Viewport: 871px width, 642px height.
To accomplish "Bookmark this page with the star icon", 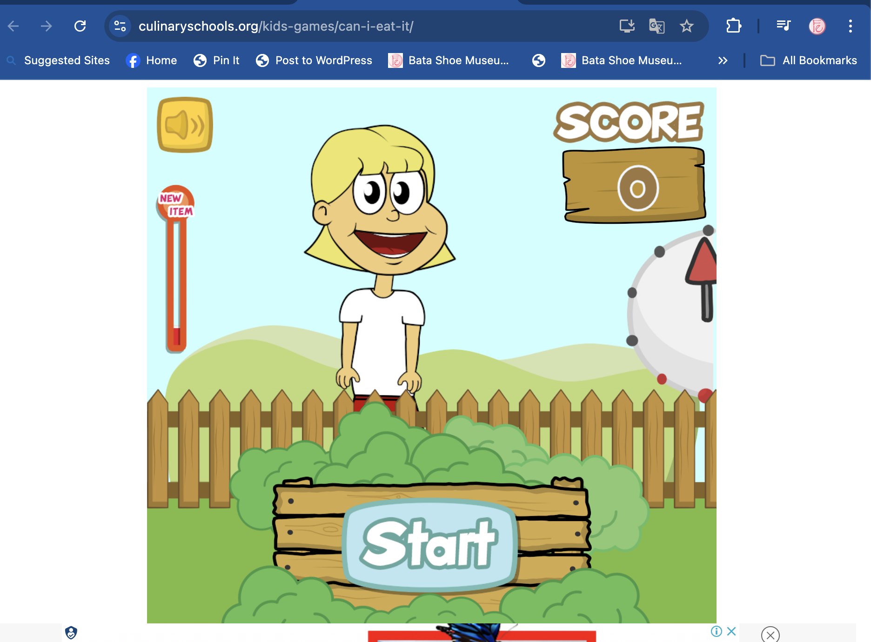I will [x=687, y=26].
